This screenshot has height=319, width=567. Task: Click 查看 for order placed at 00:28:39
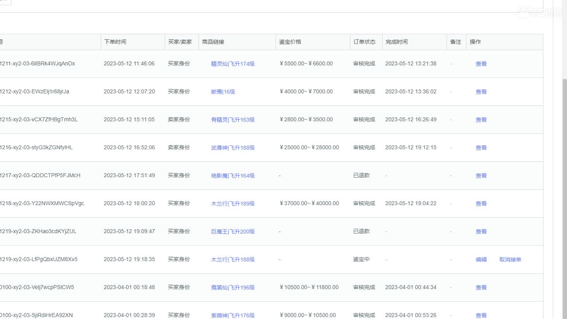tap(481, 315)
